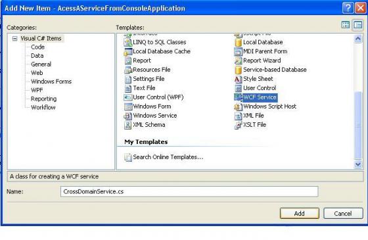Click the templates scrollbar down arrow
Image resolution: width=368 pixels, height=240 pixels.
click(x=358, y=164)
